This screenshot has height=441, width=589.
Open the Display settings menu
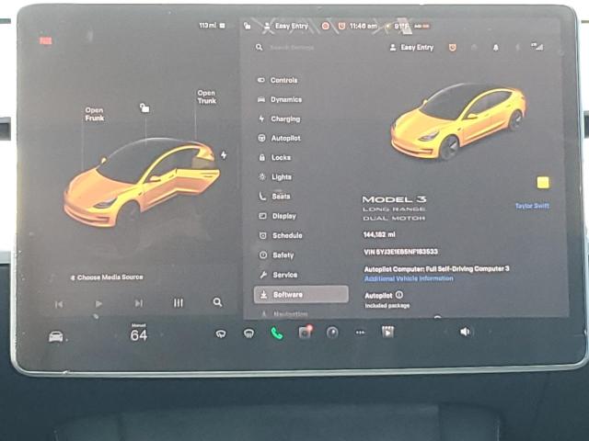278,216
